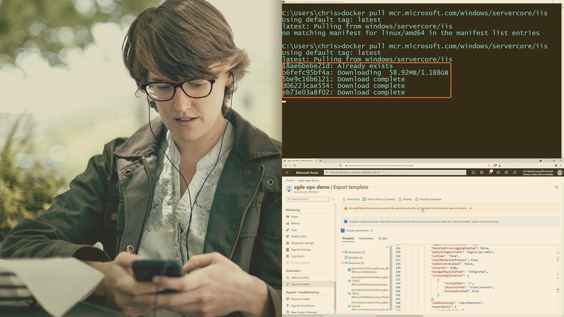
Task: Uncheck the Include parameters checkbox
Action: 343,230
